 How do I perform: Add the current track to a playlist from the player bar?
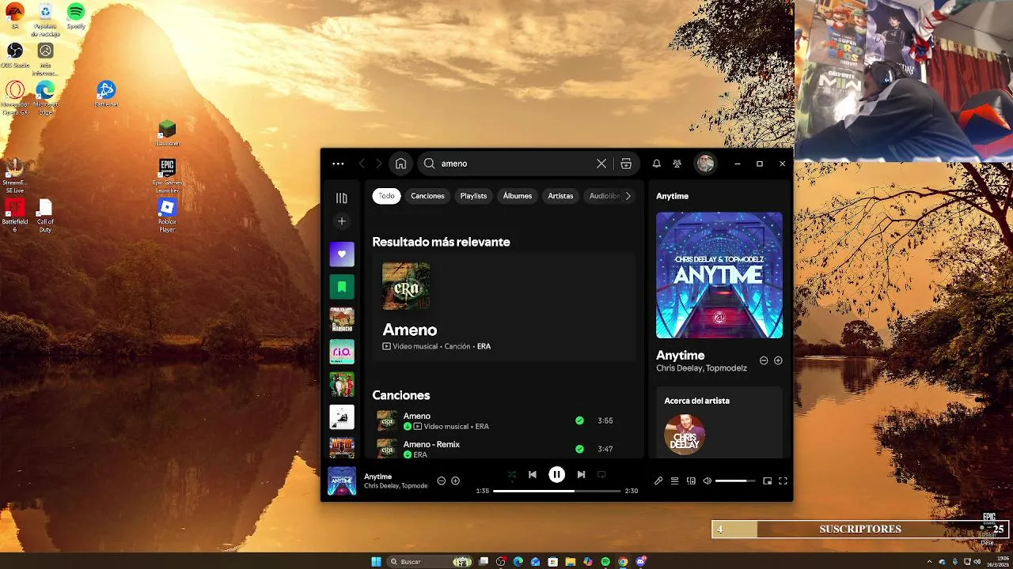[x=455, y=480]
